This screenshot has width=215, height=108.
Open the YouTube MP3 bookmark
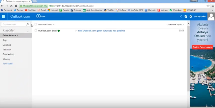135,10
